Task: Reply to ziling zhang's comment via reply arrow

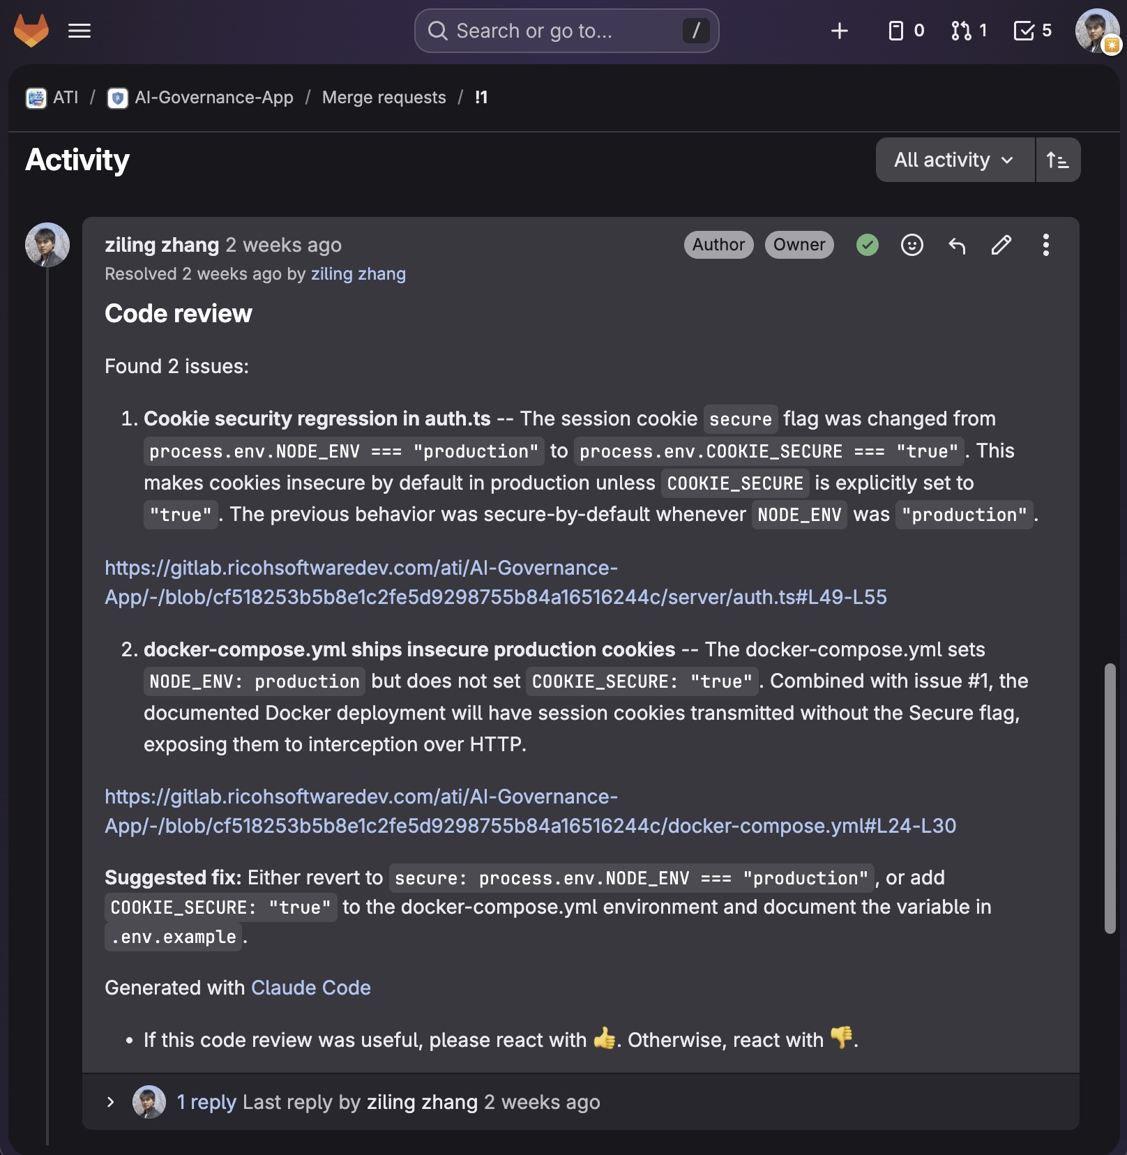Action: click(957, 246)
